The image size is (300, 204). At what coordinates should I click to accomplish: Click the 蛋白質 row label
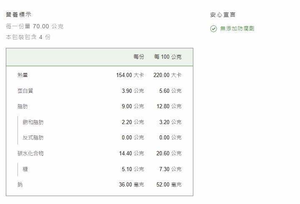point(25,91)
